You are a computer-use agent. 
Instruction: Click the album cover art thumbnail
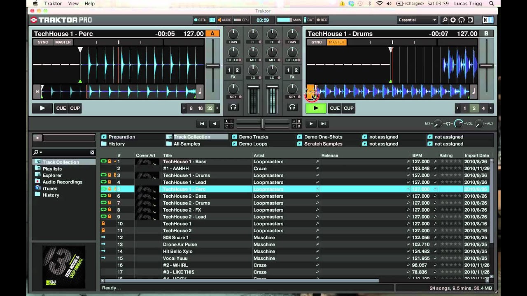(64, 267)
